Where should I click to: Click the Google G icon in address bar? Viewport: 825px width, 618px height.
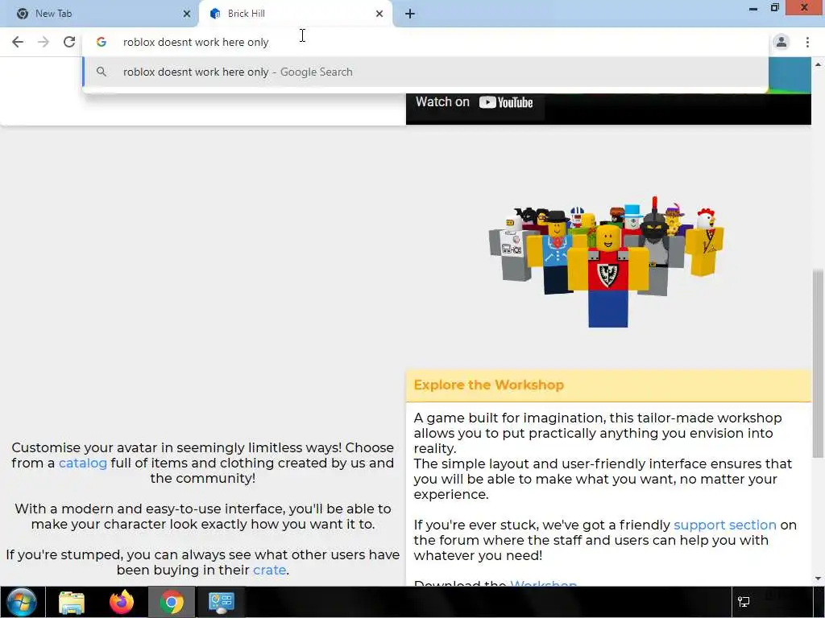102,42
